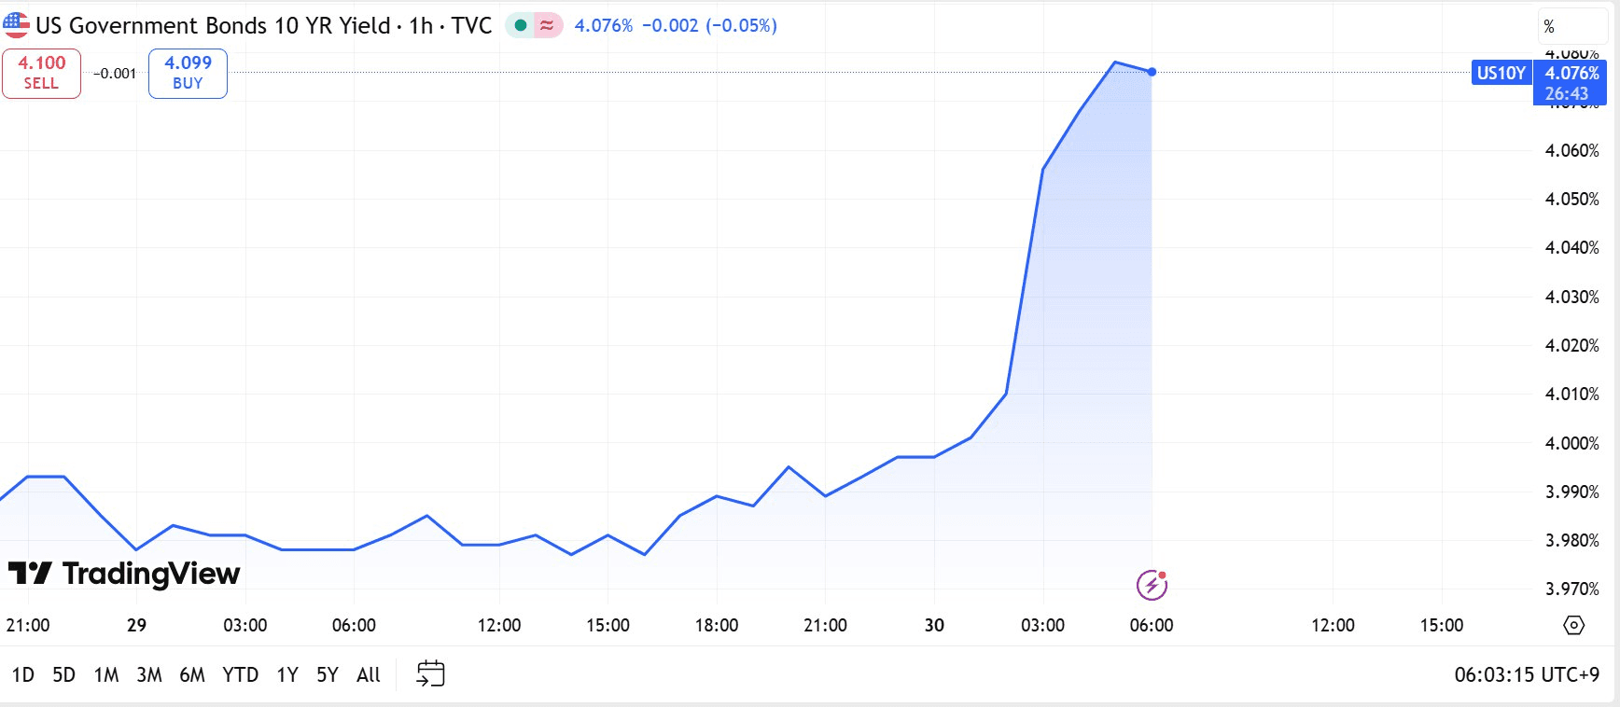Click the TradingView logo
This screenshot has width=1620, height=707.
124,573
